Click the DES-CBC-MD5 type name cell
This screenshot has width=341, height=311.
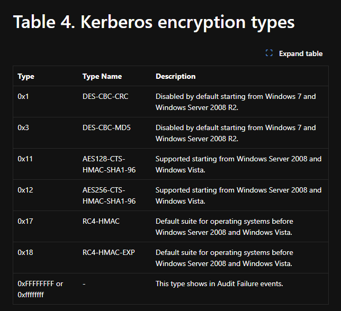pyautogui.click(x=106, y=127)
